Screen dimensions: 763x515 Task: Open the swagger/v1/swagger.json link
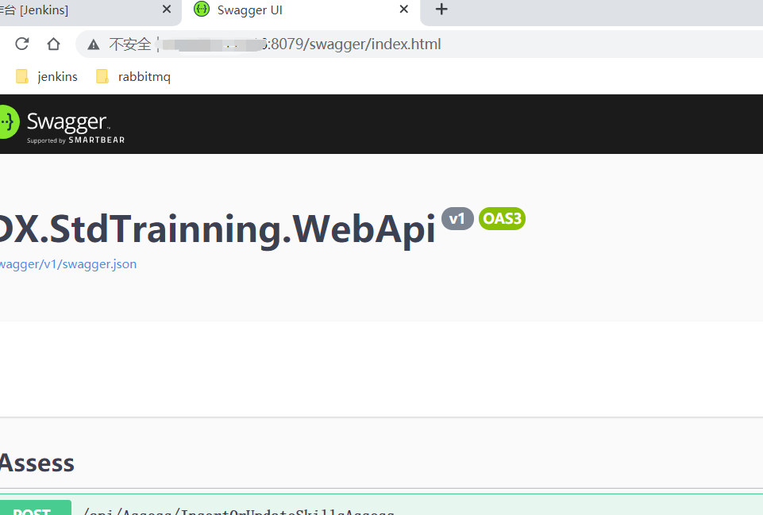[68, 264]
